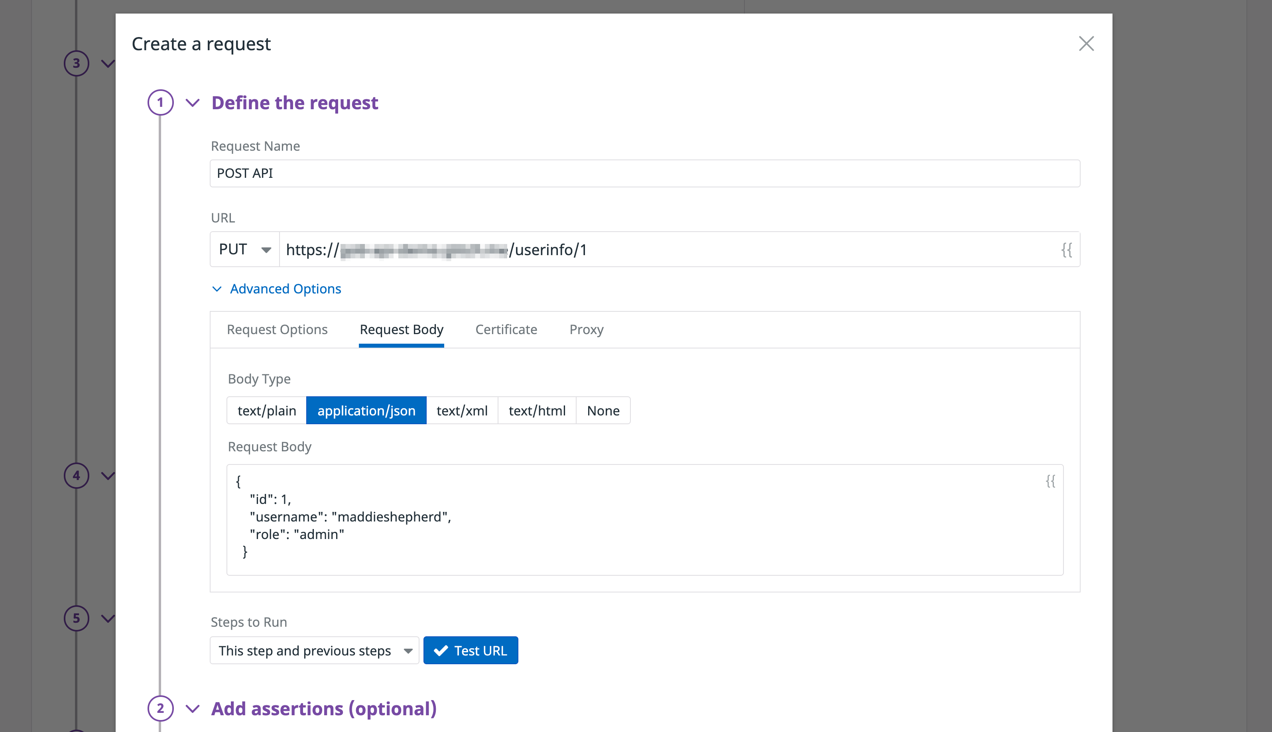1272x732 pixels.
Task: Open the PUT method dropdown
Action: tap(244, 249)
